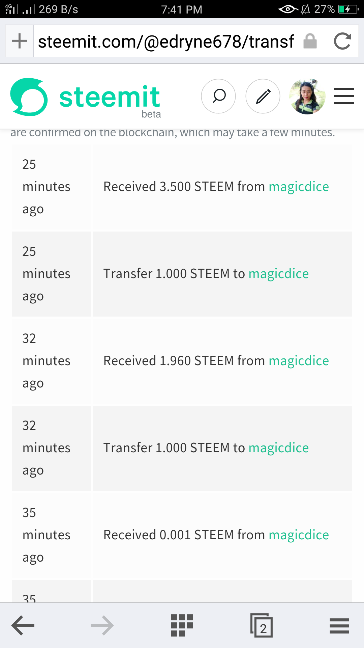Open the Steemit hamburger menu
Viewport: 364px width, 648px height.
(343, 96)
